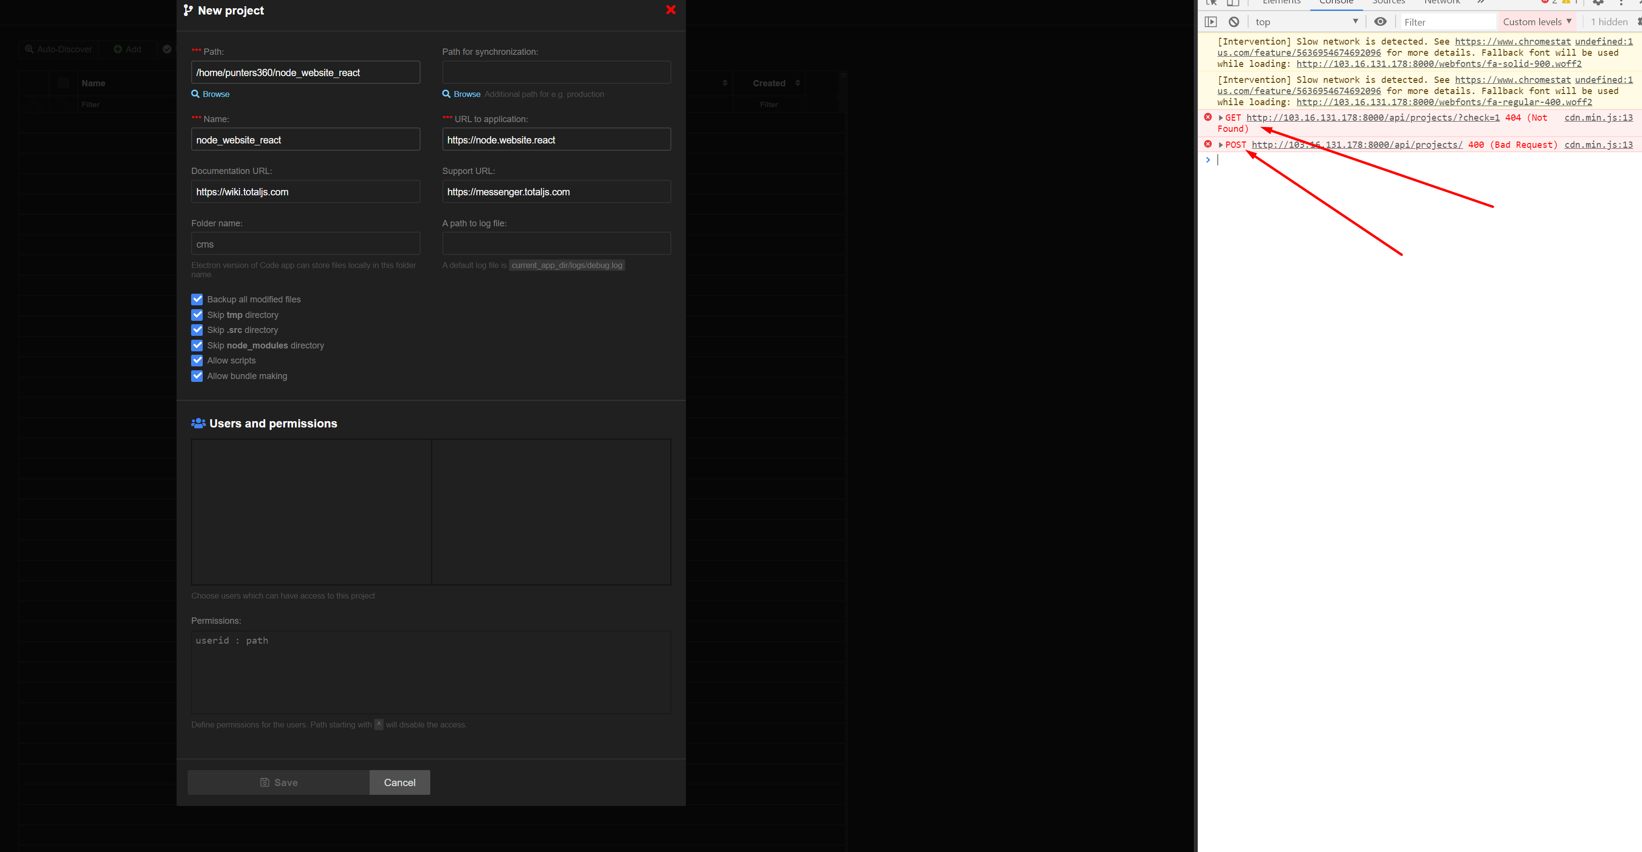1642x852 pixels.
Task: Toggle Skip node_modules directory checkbox
Action: 197,345
